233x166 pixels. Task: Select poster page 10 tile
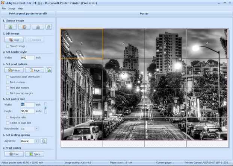(x=124, y=103)
